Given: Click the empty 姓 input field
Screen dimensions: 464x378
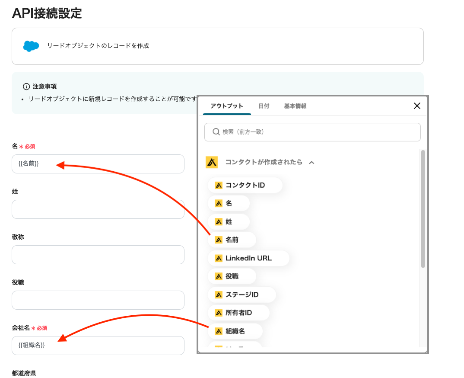Looking at the screenshot, I should (98, 209).
